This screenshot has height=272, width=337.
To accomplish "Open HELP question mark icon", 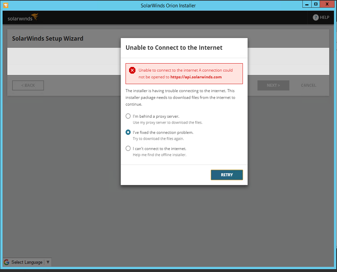I will click(x=315, y=18).
